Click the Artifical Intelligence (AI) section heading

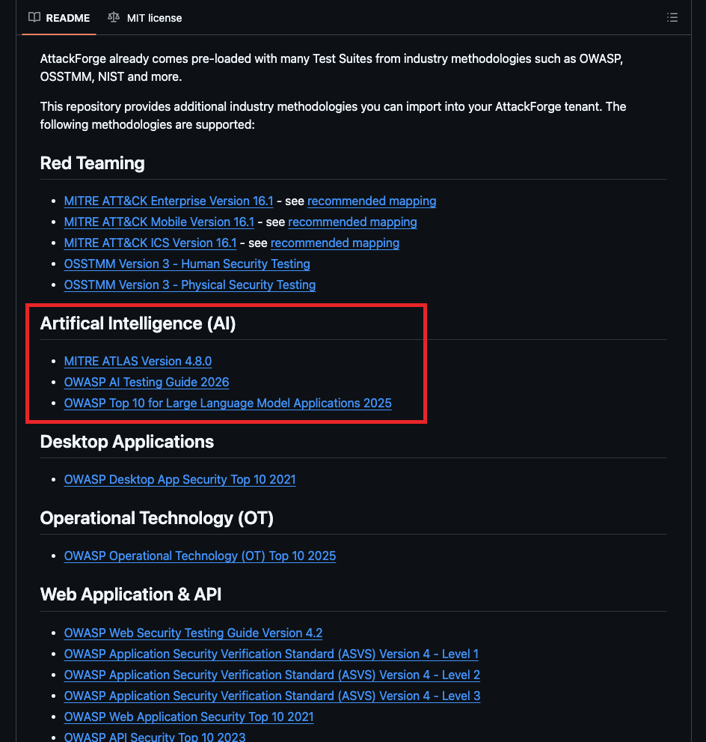[138, 323]
